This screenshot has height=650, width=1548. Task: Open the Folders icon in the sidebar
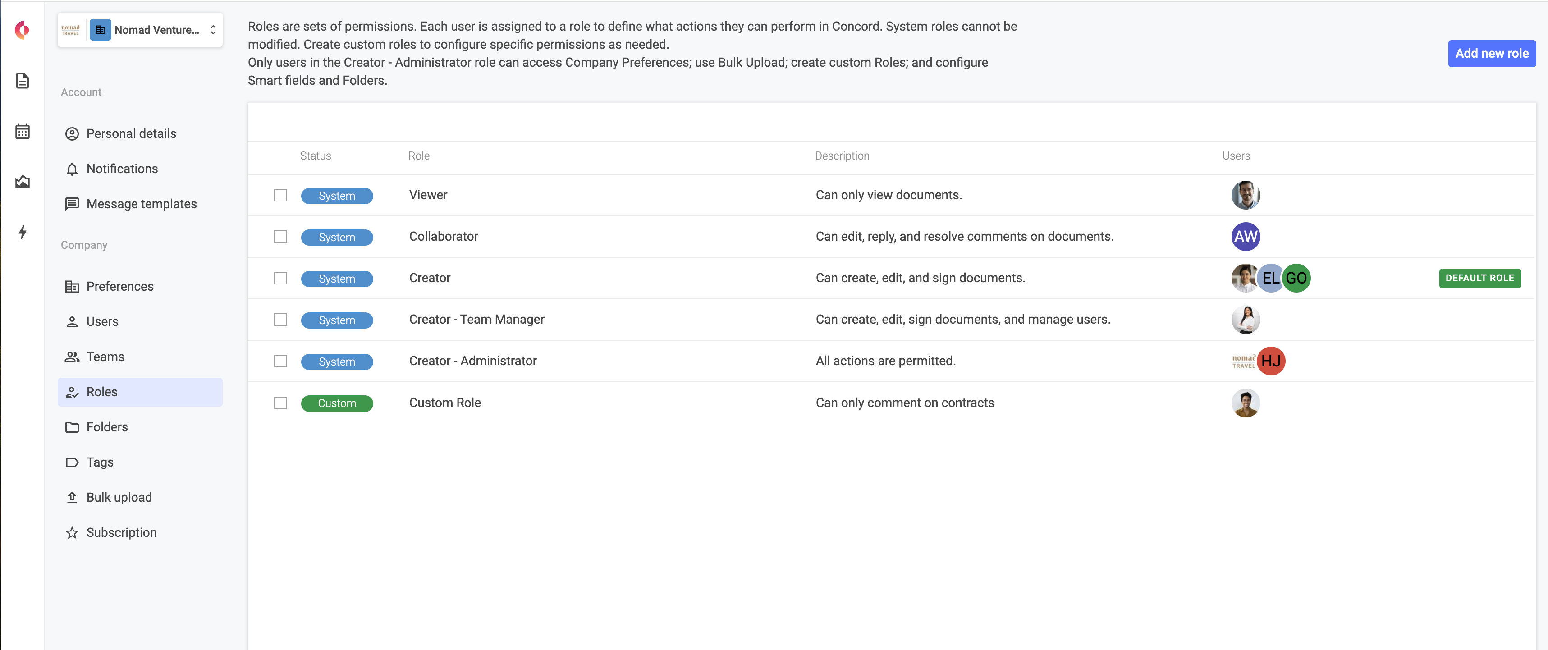point(72,426)
